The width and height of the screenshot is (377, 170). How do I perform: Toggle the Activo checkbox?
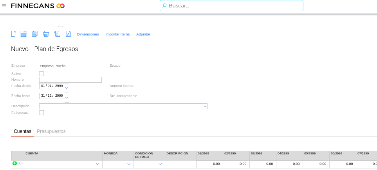point(41,74)
